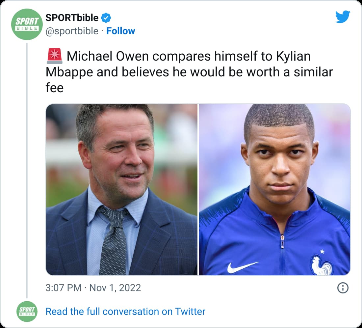
Task: Click the word 'fee' ending the tweet
Action: pos(55,88)
